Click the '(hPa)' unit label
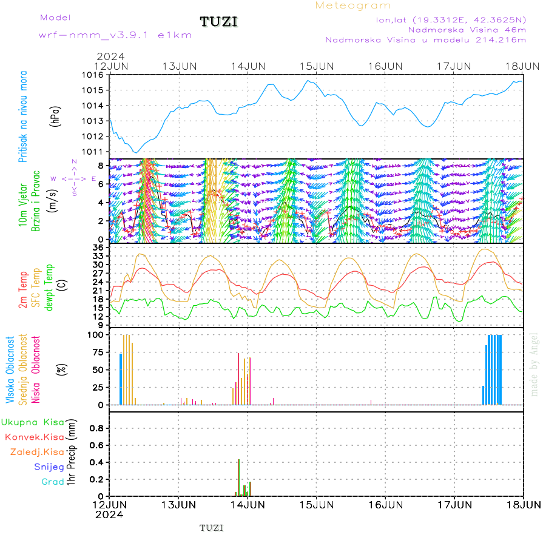The image size is (546, 546). coord(56,116)
